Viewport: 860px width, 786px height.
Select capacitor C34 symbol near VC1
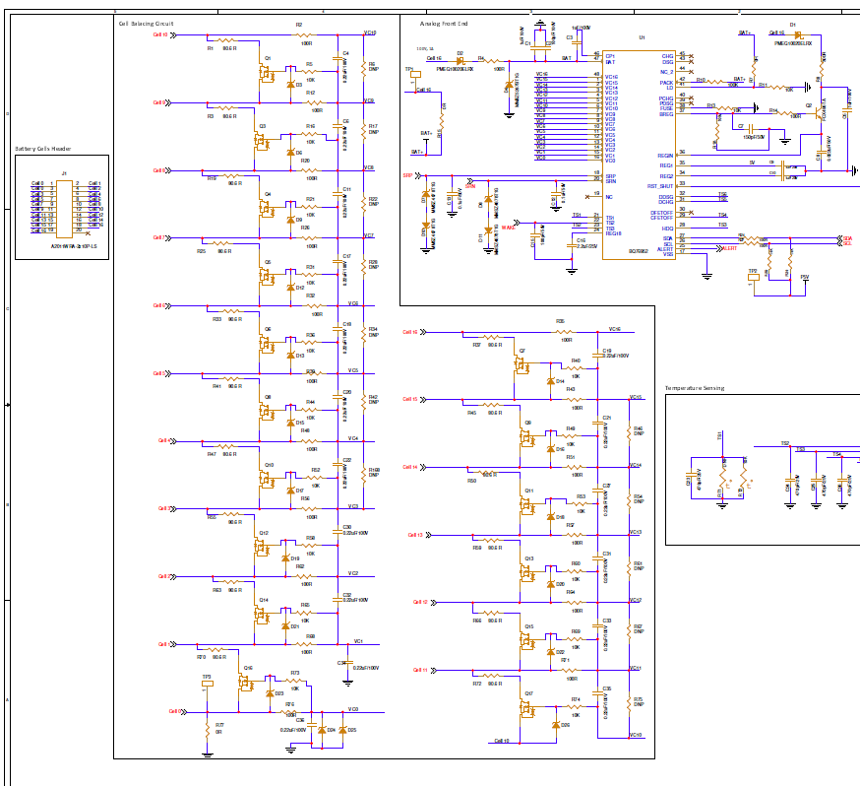tap(347, 663)
